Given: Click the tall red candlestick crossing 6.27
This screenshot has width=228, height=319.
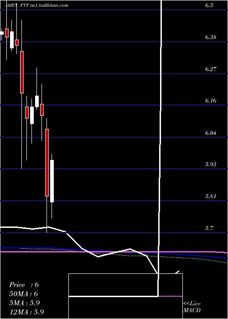Looking at the screenshot, I should [x=22, y=72].
